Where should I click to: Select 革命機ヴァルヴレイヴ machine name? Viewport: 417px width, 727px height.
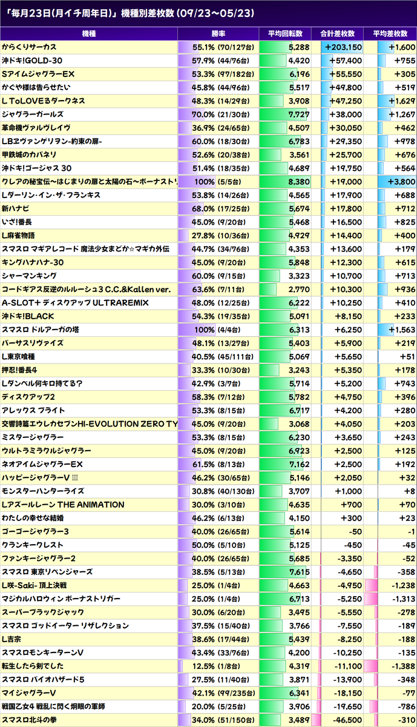[x=36, y=127]
